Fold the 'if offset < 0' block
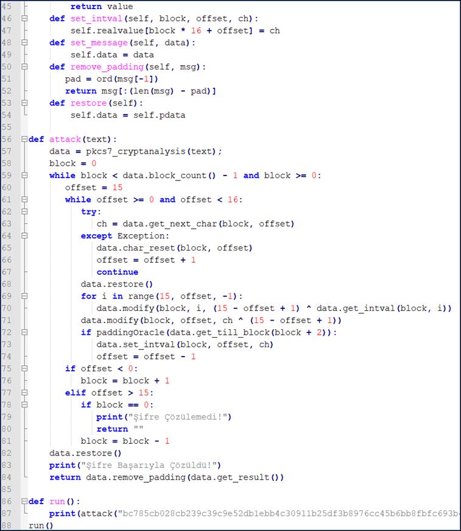This screenshot has height=531, width=461. click(x=24, y=368)
